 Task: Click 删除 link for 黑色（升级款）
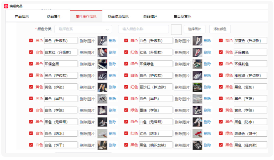point(112,41)
